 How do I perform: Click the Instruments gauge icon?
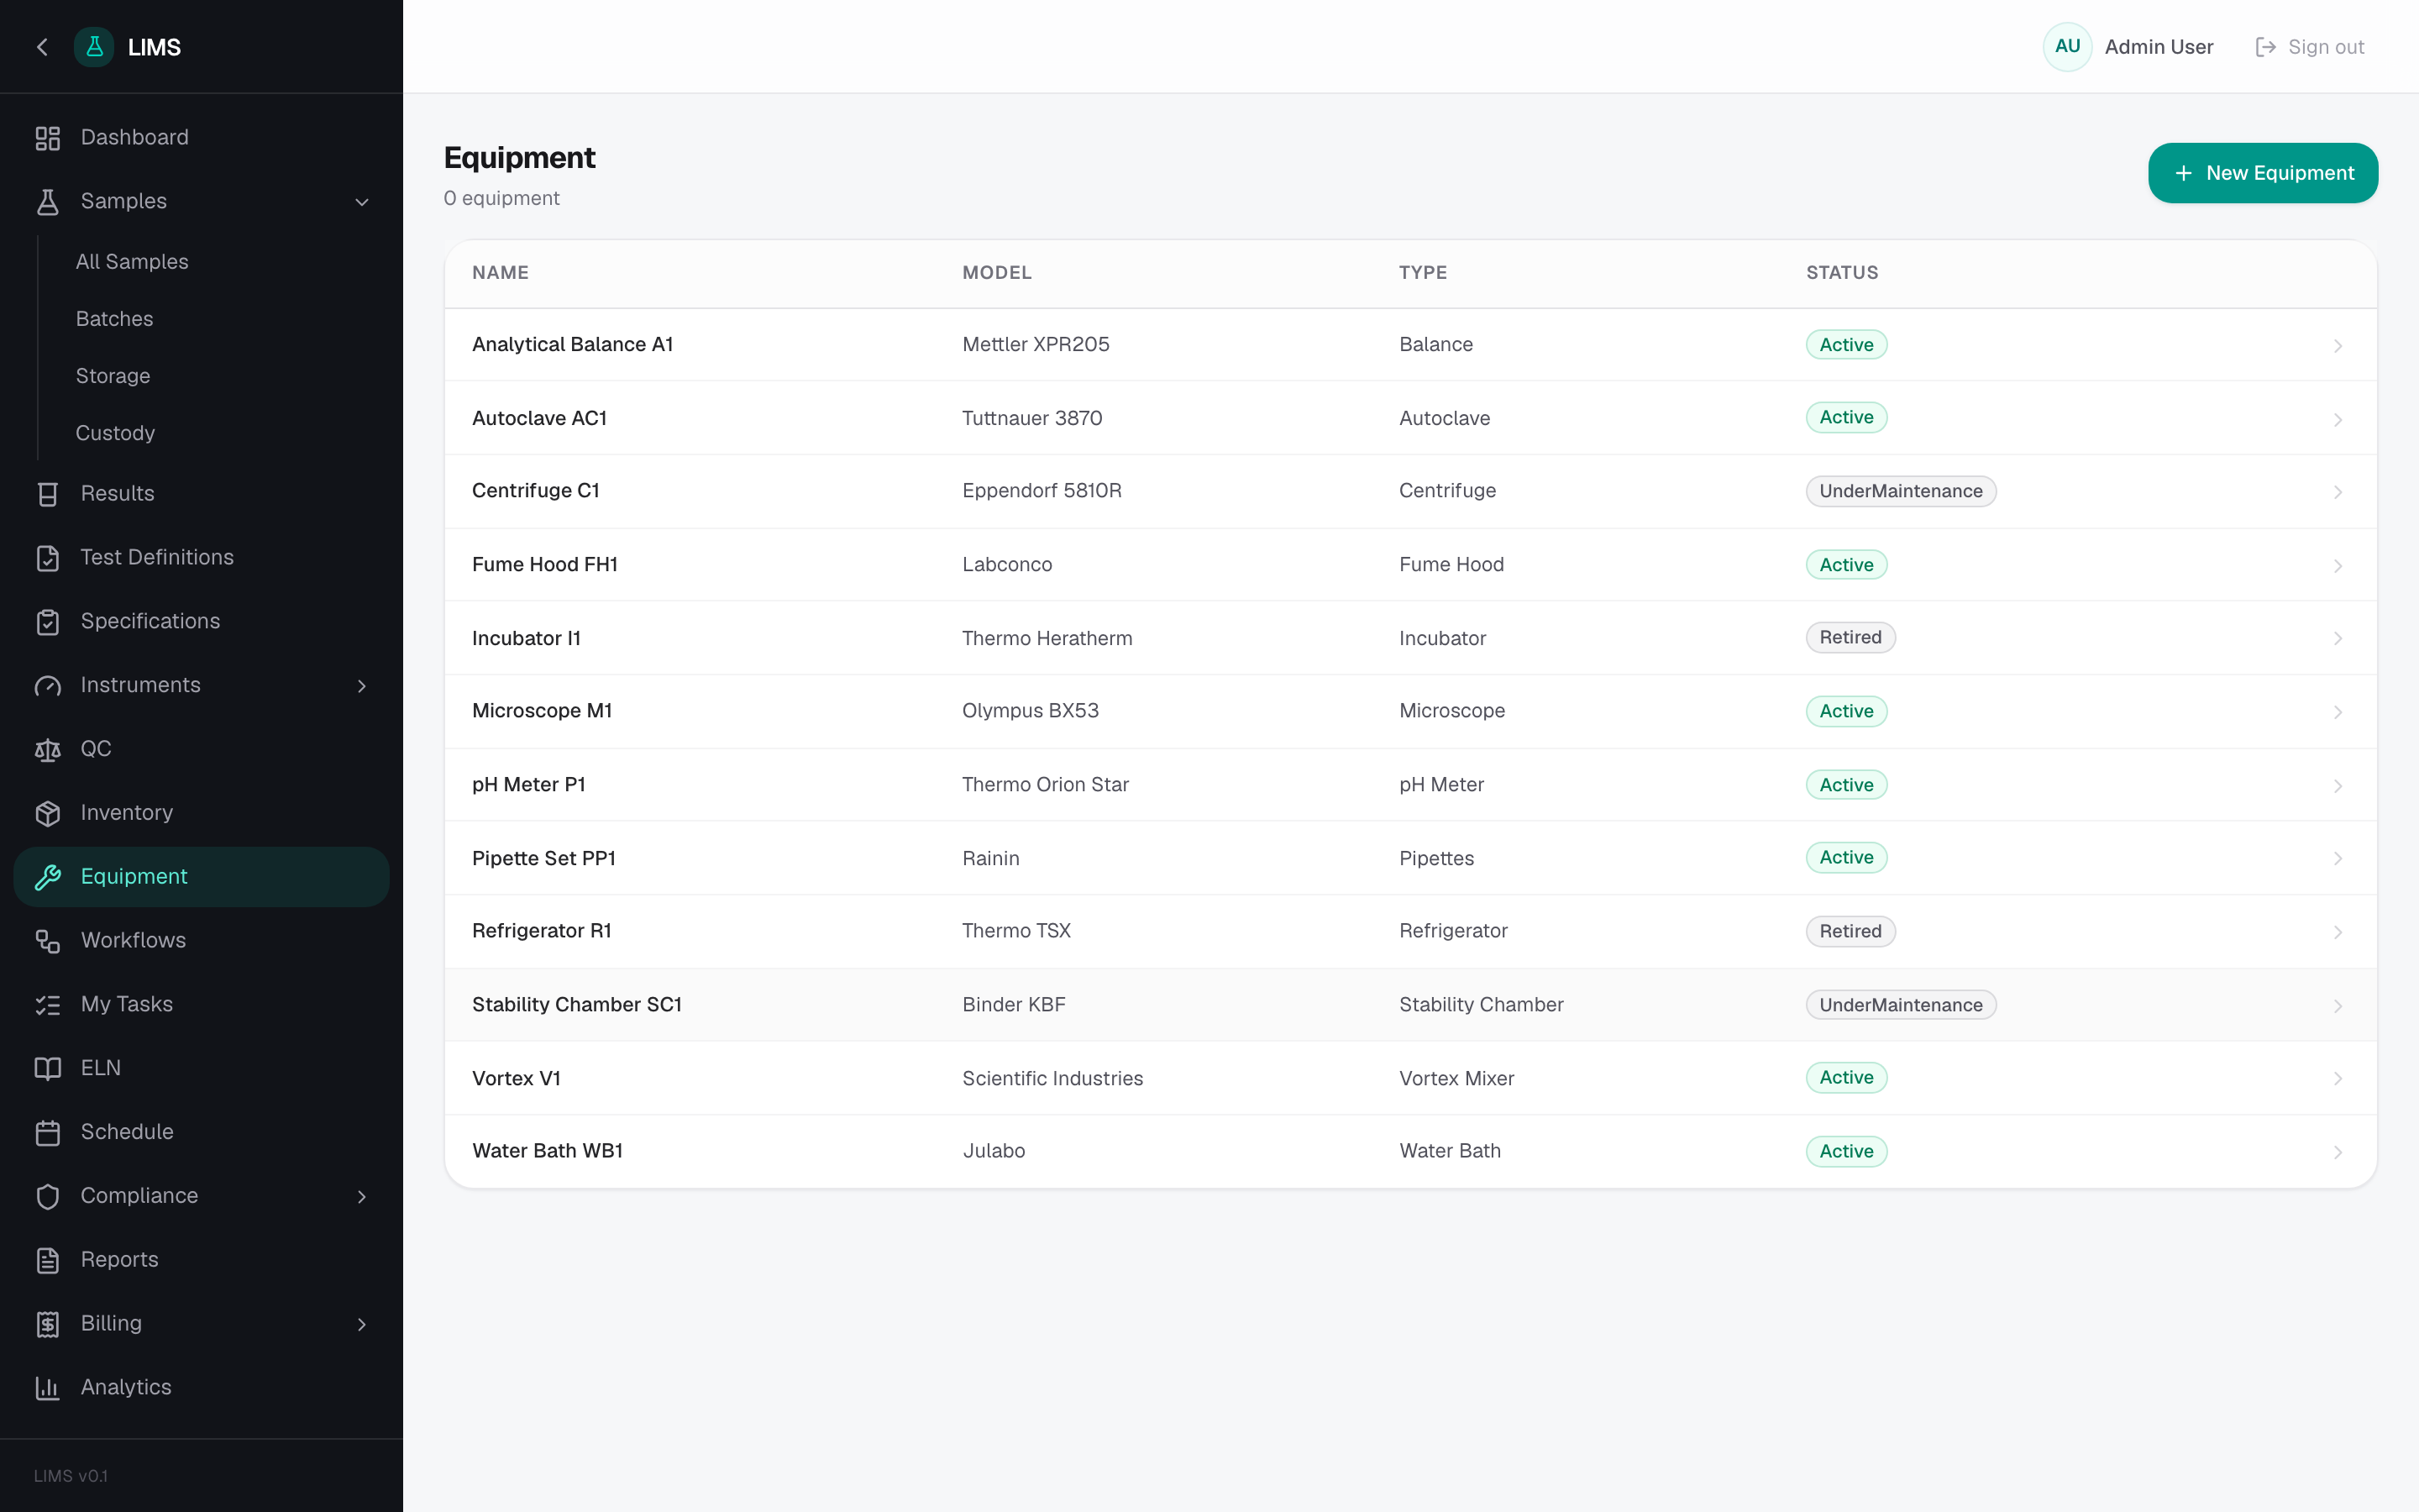tap(48, 686)
